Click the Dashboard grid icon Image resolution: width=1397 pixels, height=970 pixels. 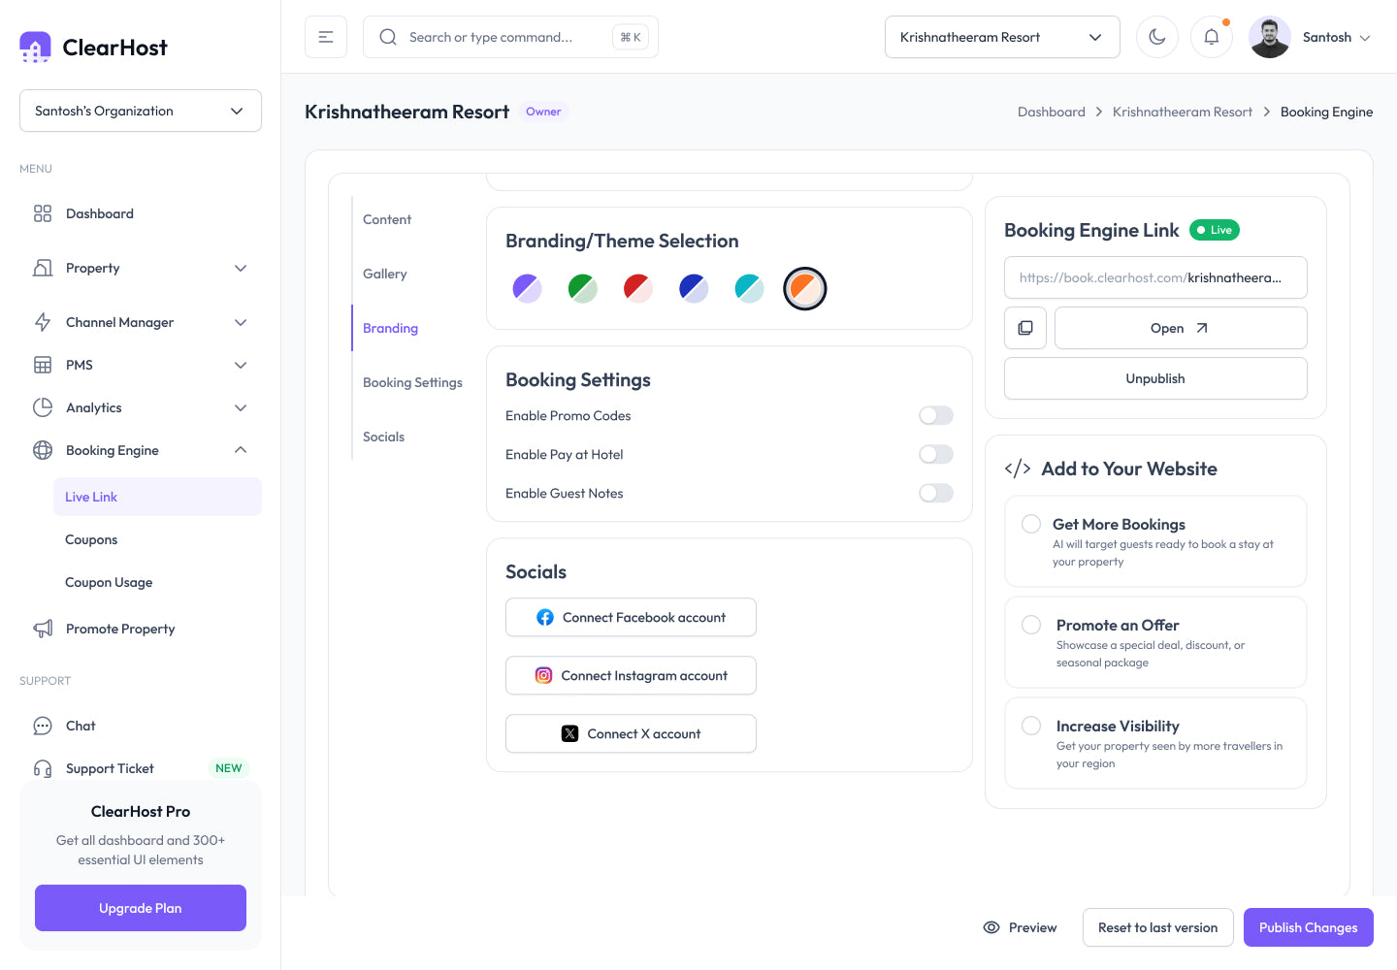[43, 213]
